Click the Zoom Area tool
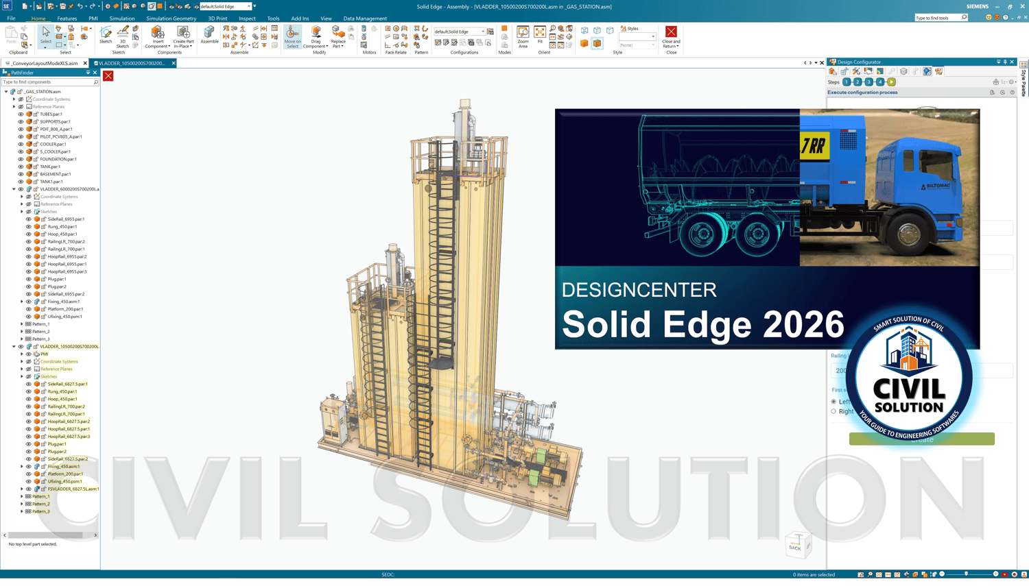Image resolution: width=1029 pixels, height=586 pixels. point(523,37)
